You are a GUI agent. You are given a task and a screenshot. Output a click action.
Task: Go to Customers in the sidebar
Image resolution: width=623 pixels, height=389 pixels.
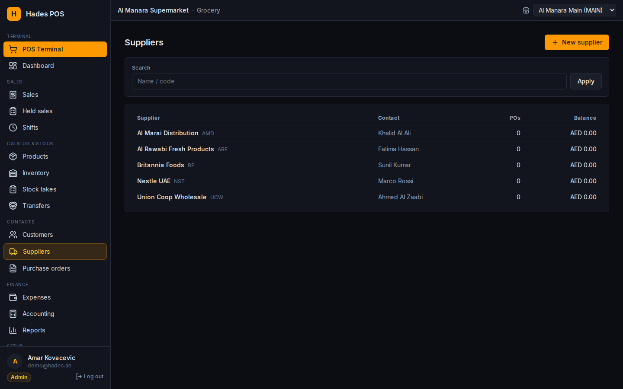tap(55, 235)
